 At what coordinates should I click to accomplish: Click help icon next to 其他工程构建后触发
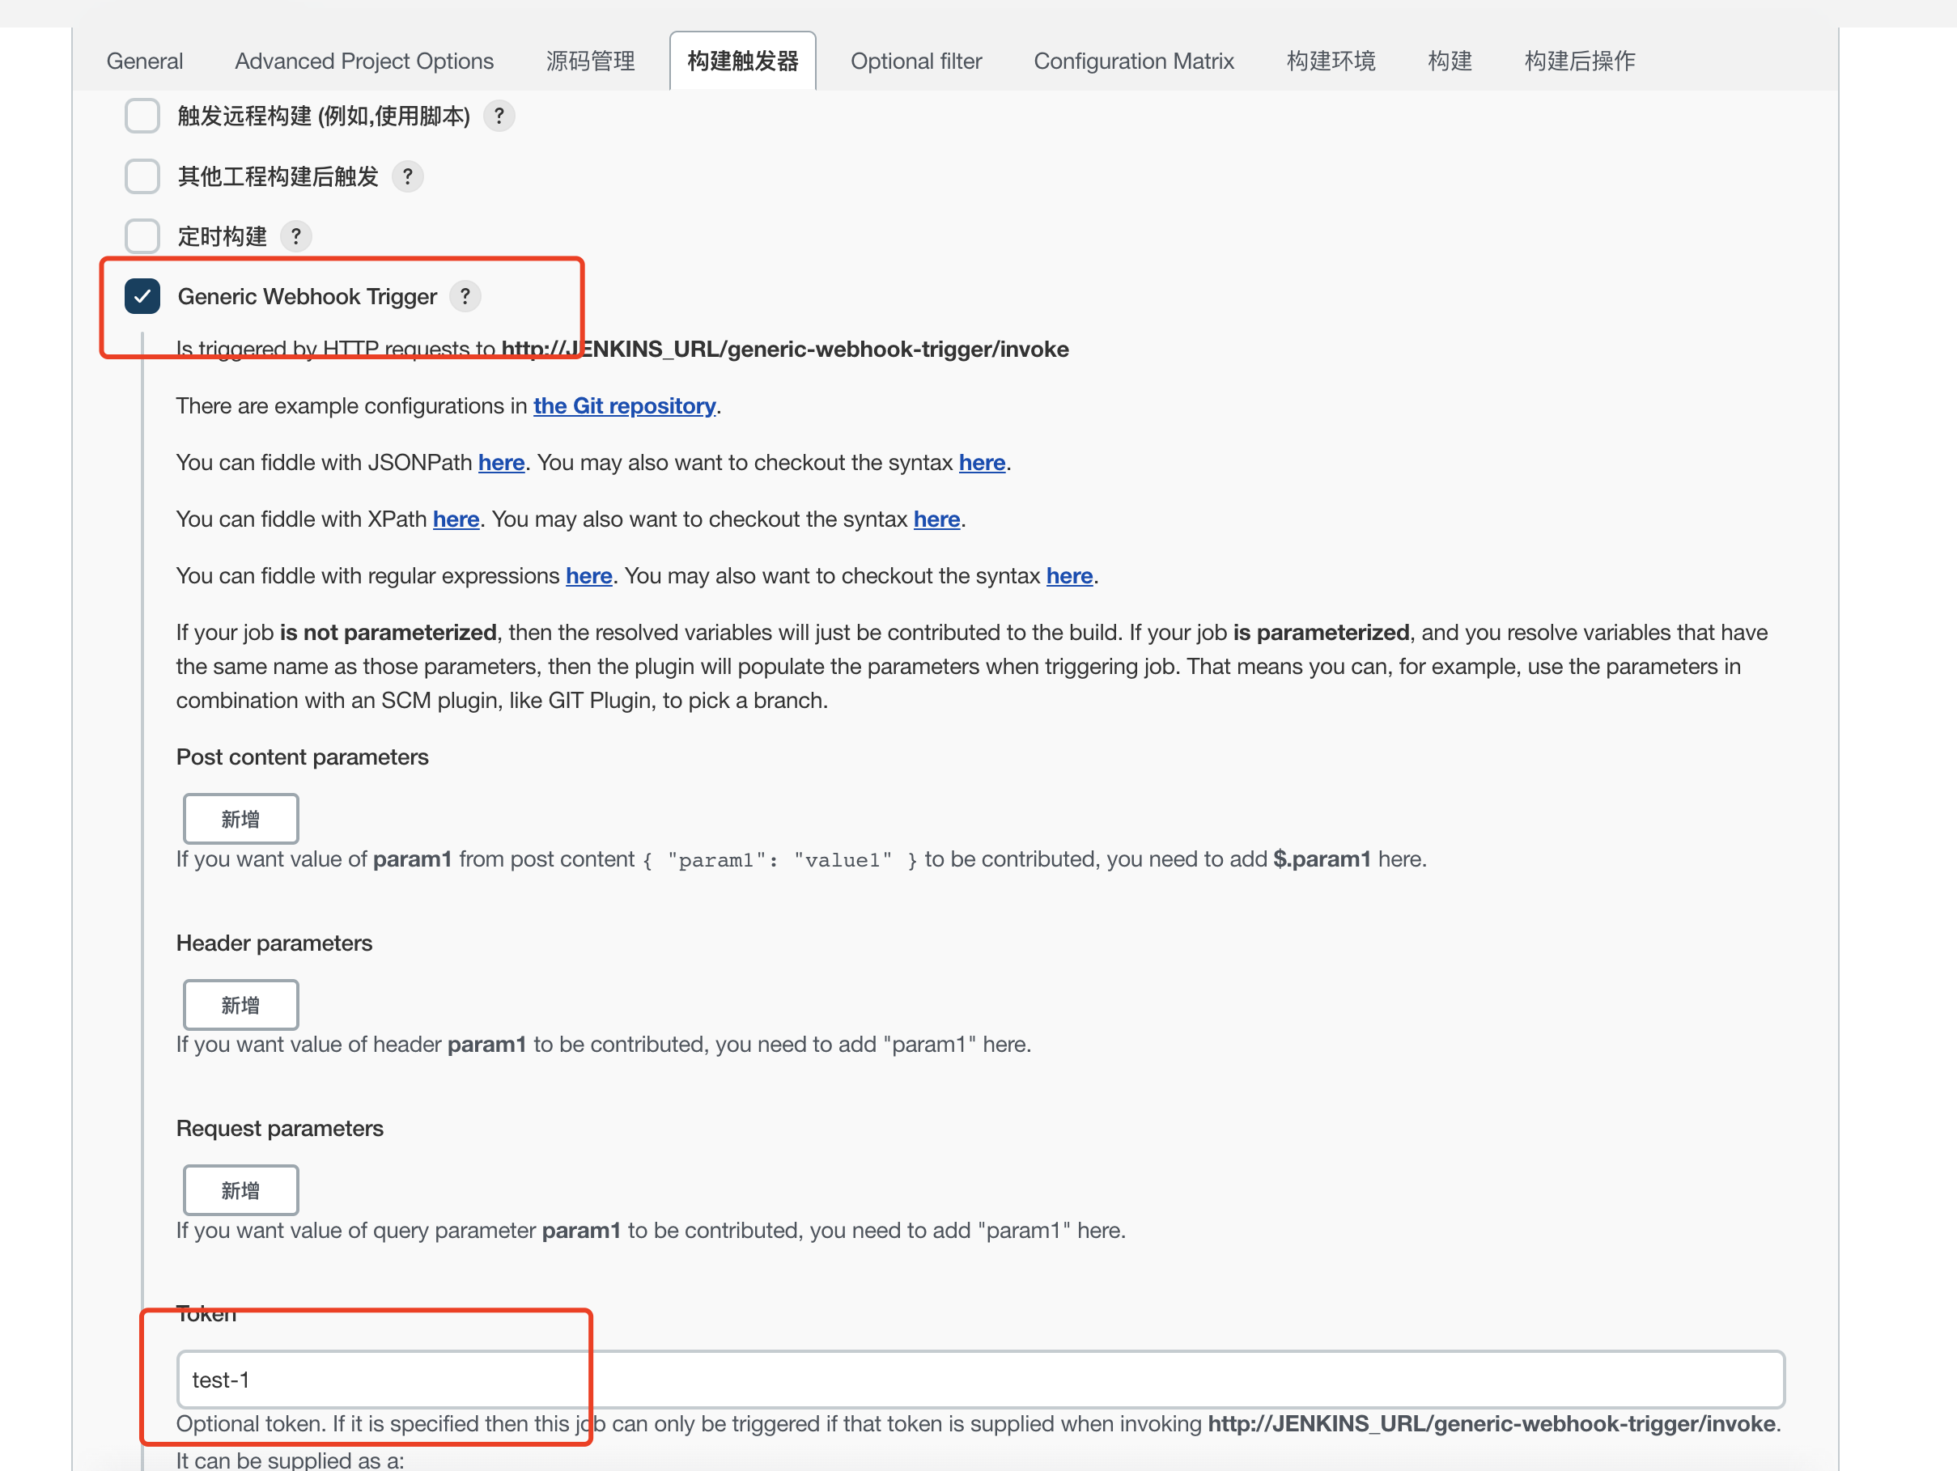pos(407,176)
